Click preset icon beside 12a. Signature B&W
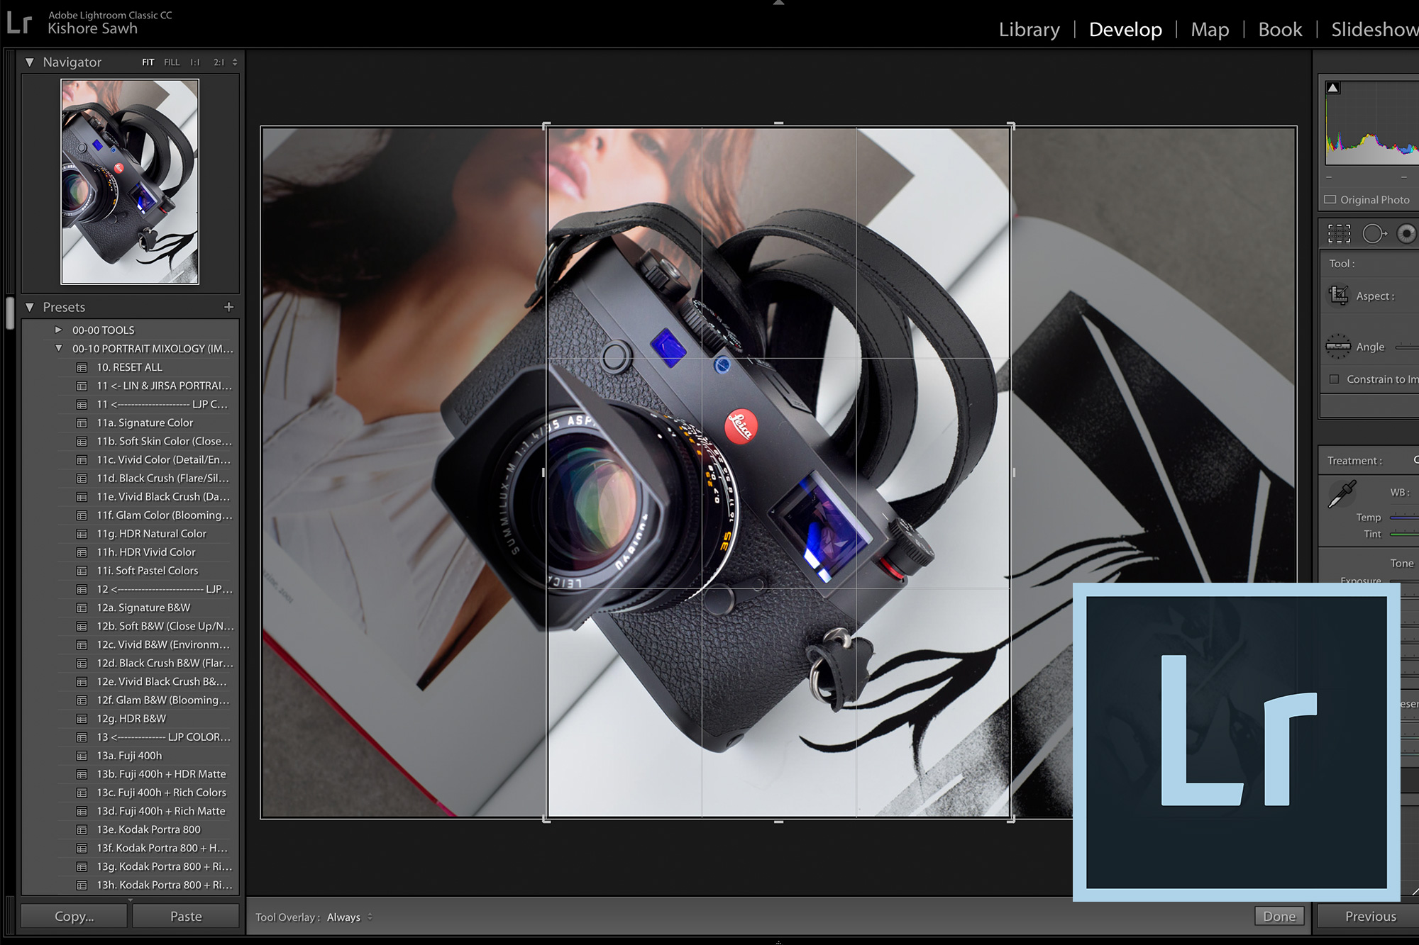Screen dimensions: 1419x945 click(82, 608)
